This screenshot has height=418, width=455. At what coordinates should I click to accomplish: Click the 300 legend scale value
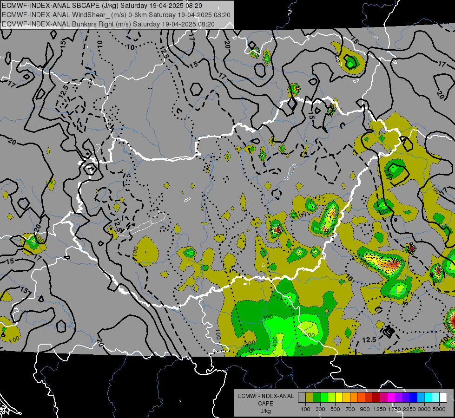(x=320, y=409)
